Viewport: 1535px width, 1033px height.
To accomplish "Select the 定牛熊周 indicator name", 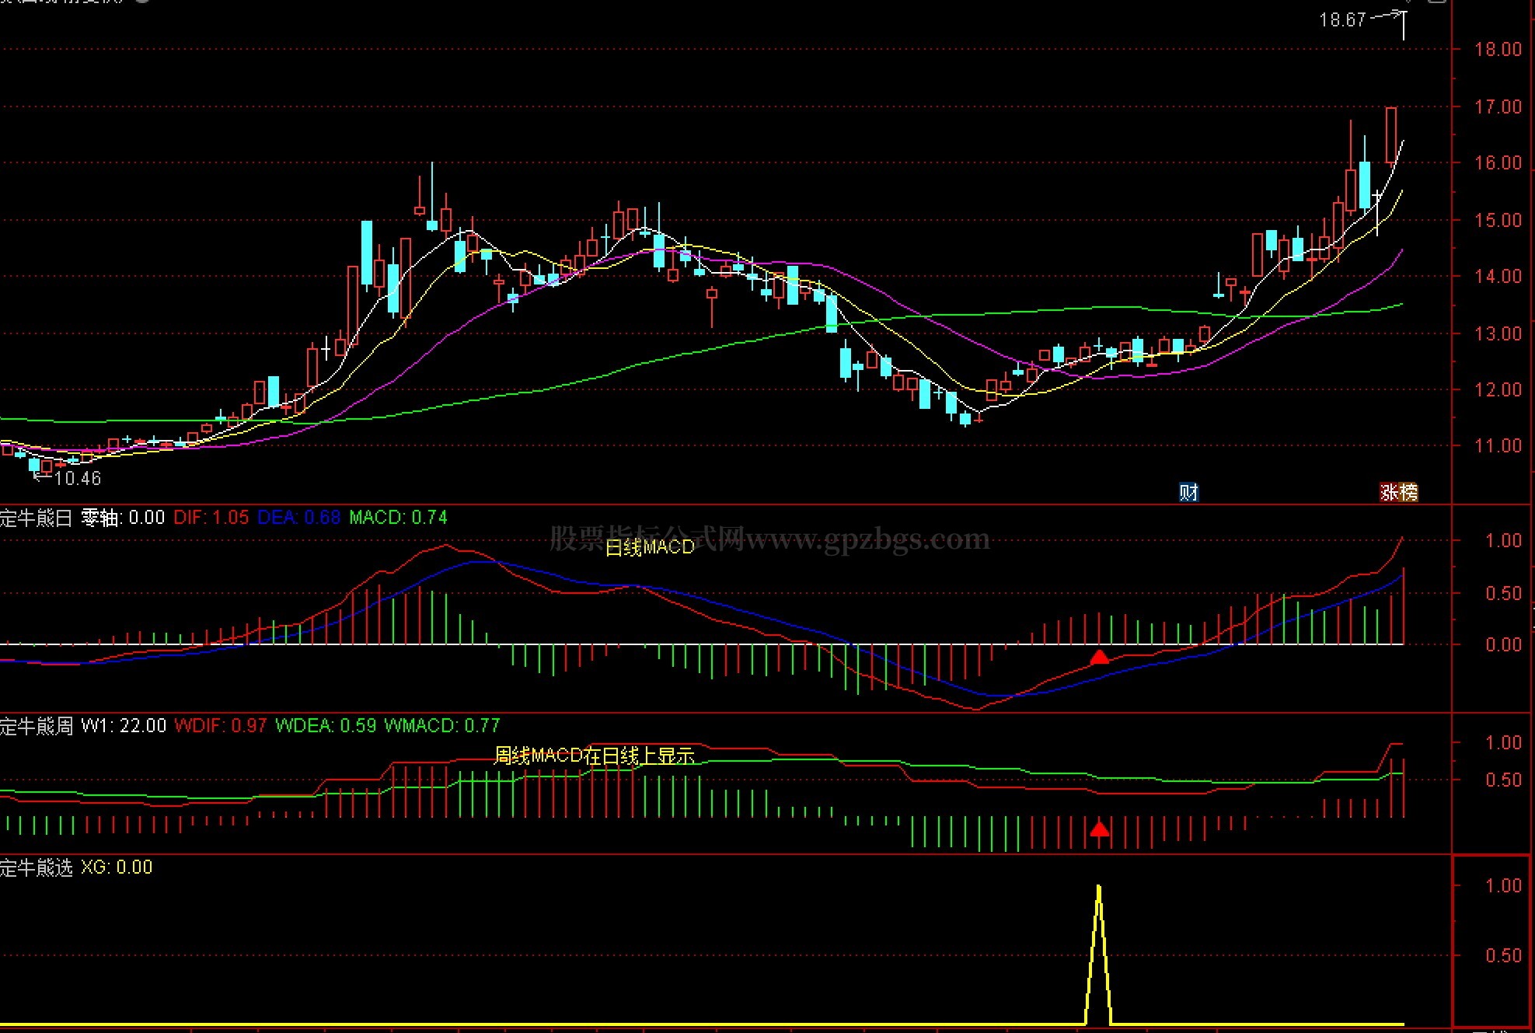I will [x=37, y=726].
